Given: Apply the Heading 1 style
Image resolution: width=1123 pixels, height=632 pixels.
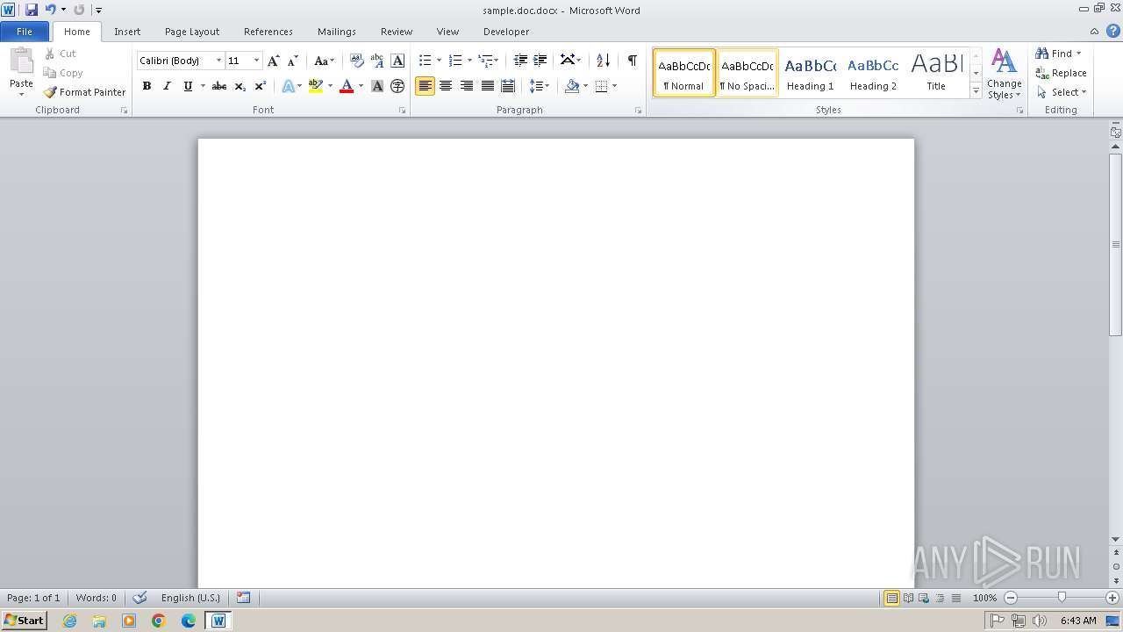Looking at the screenshot, I should (811, 73).
